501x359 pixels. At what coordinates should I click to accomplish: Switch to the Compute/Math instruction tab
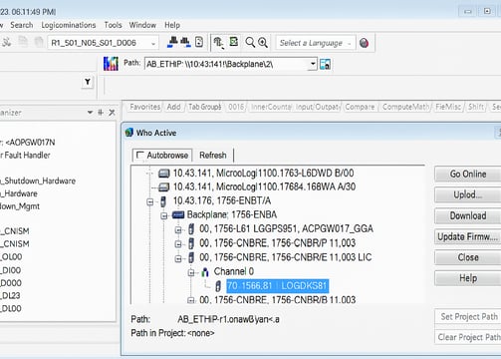405,107
